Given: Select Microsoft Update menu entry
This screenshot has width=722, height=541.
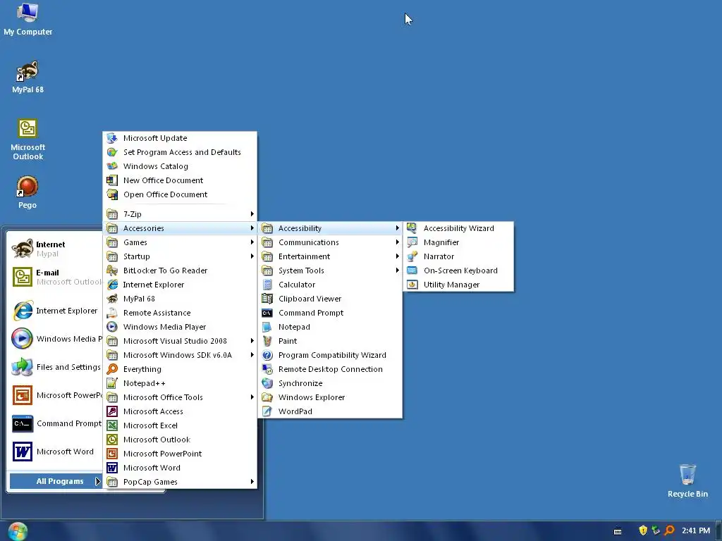Looking at the screenshot, I should (180, 138).
